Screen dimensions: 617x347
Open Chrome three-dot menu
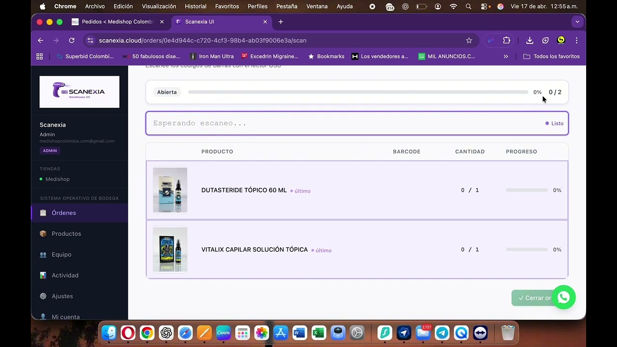pos(577,40)
